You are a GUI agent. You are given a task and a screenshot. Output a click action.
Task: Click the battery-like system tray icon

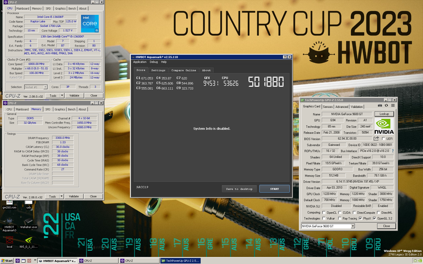[x=415, y=261]
